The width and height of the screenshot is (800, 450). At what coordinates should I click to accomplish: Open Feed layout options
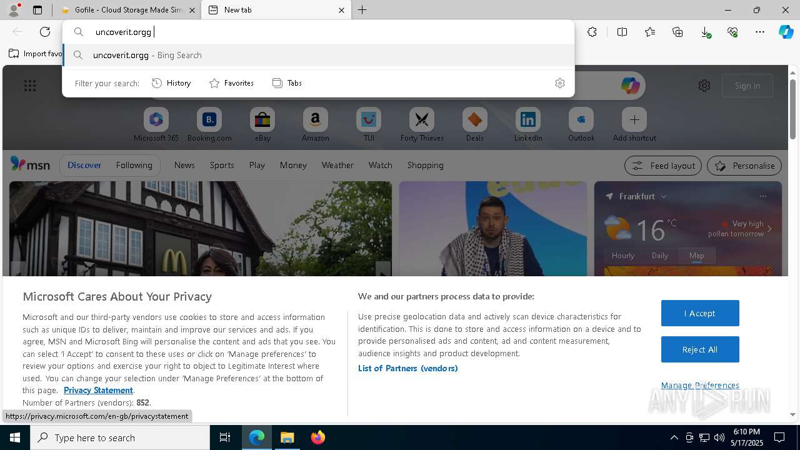[x=663, y=166]
